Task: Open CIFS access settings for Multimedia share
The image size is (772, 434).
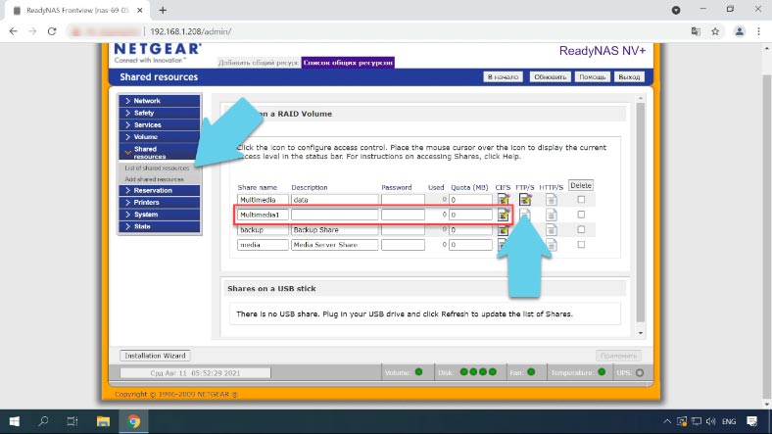Action: point(503,199)
